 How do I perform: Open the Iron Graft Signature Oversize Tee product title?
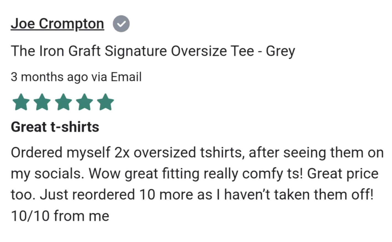pos(153,51)
